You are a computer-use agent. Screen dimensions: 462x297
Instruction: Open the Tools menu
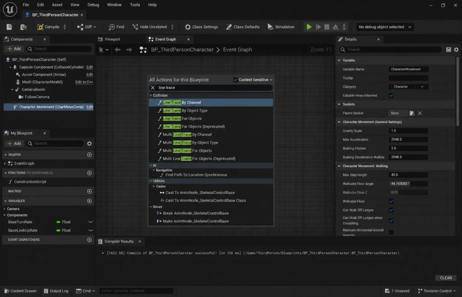click(135, 5)
